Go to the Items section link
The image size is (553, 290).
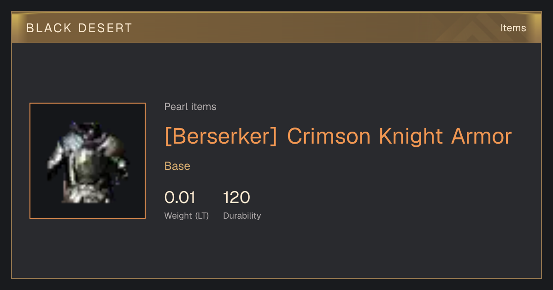[x=513, y=28]
